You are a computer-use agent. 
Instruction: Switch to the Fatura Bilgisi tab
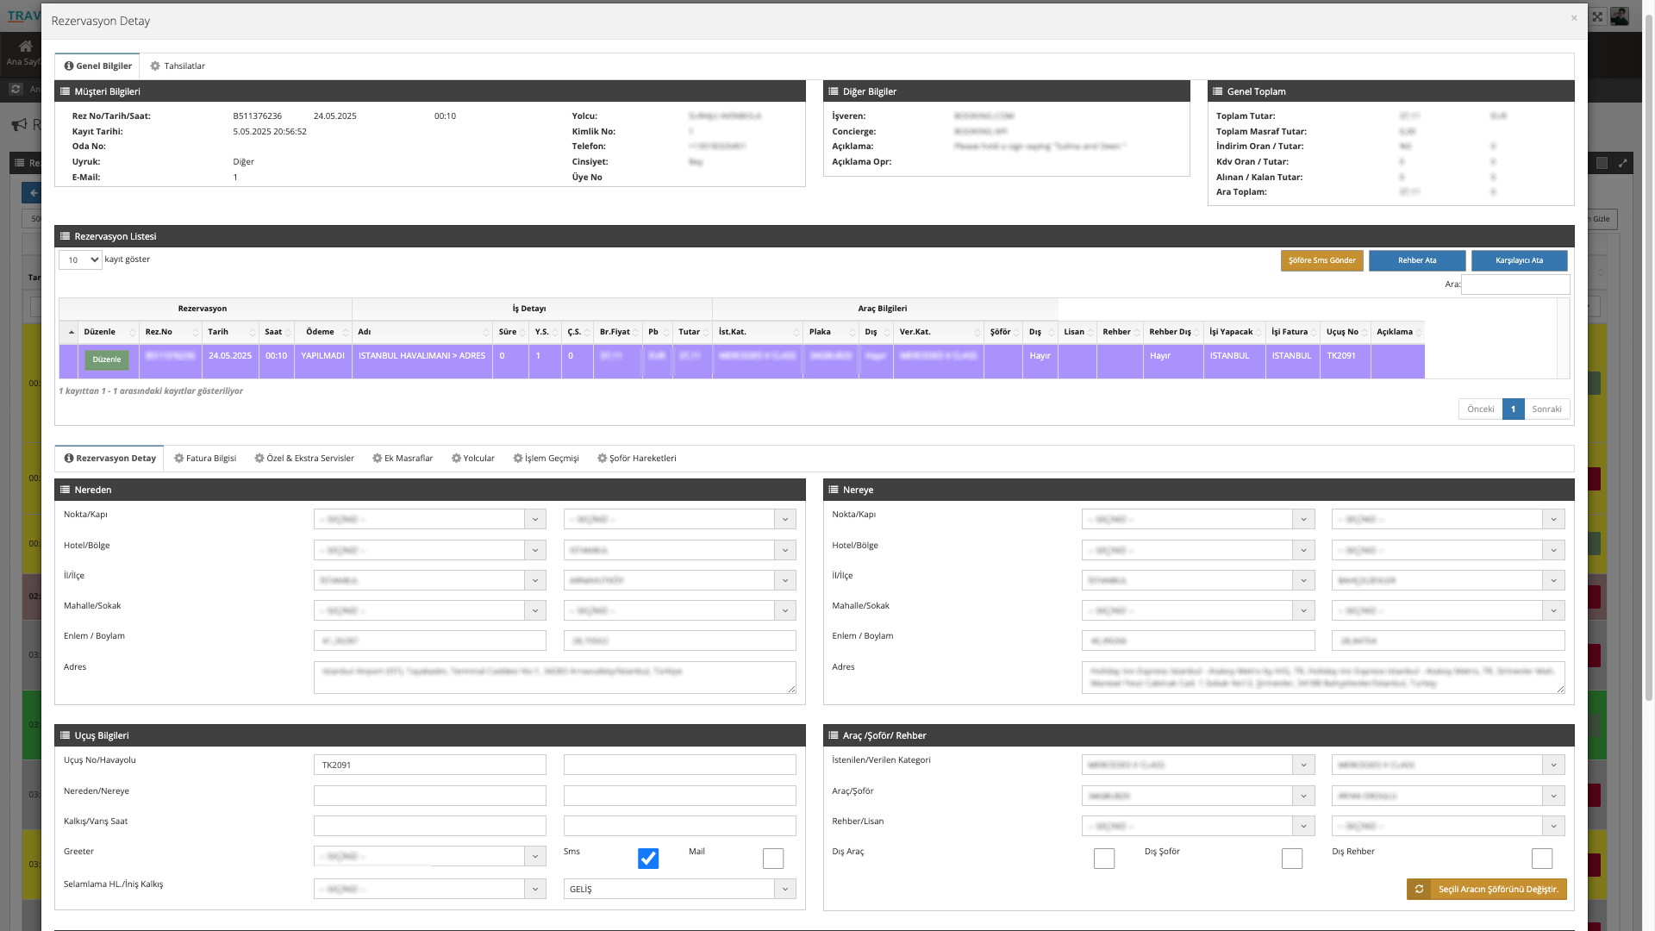point(205,459)
